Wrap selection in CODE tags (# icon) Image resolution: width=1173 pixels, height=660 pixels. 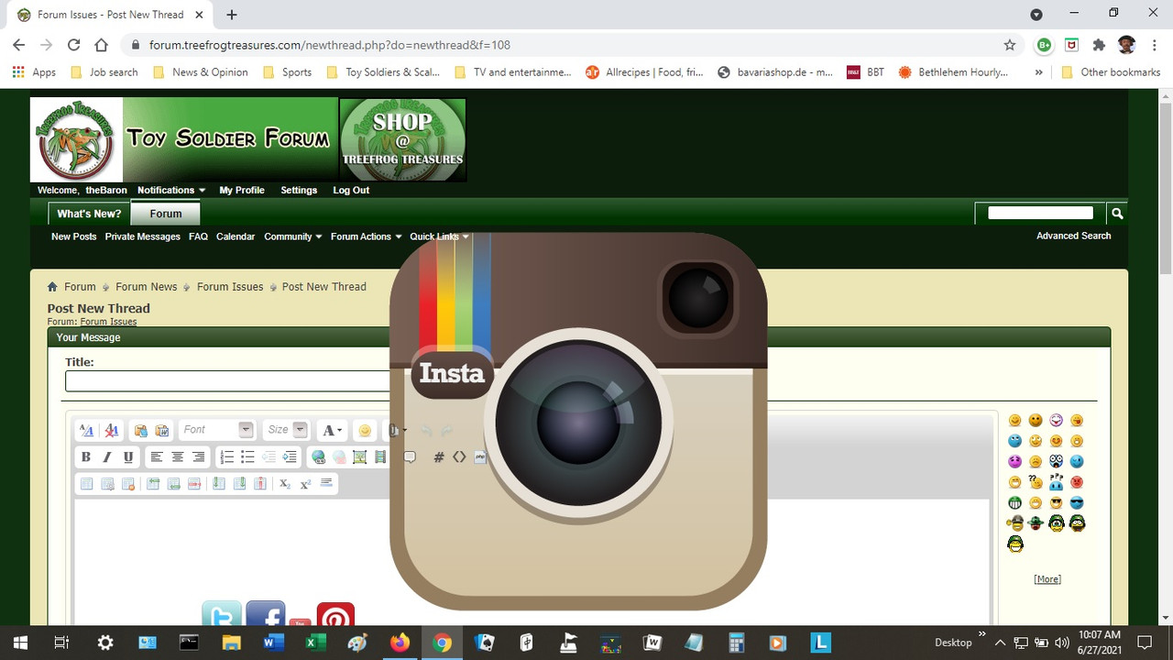coord(438,456)
